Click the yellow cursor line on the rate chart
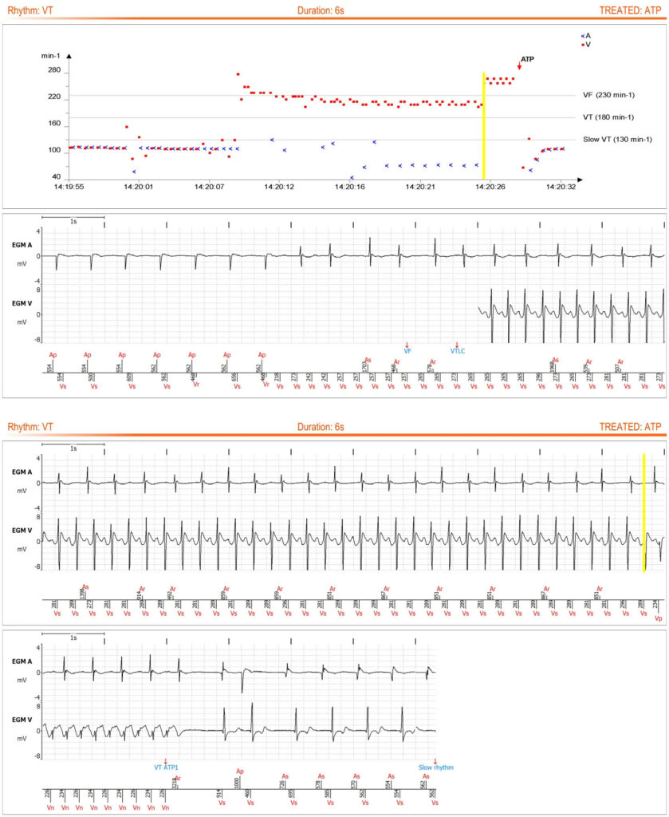Image resolution: width=669 pixels, height=817 pixels. [x=484, y=125]
